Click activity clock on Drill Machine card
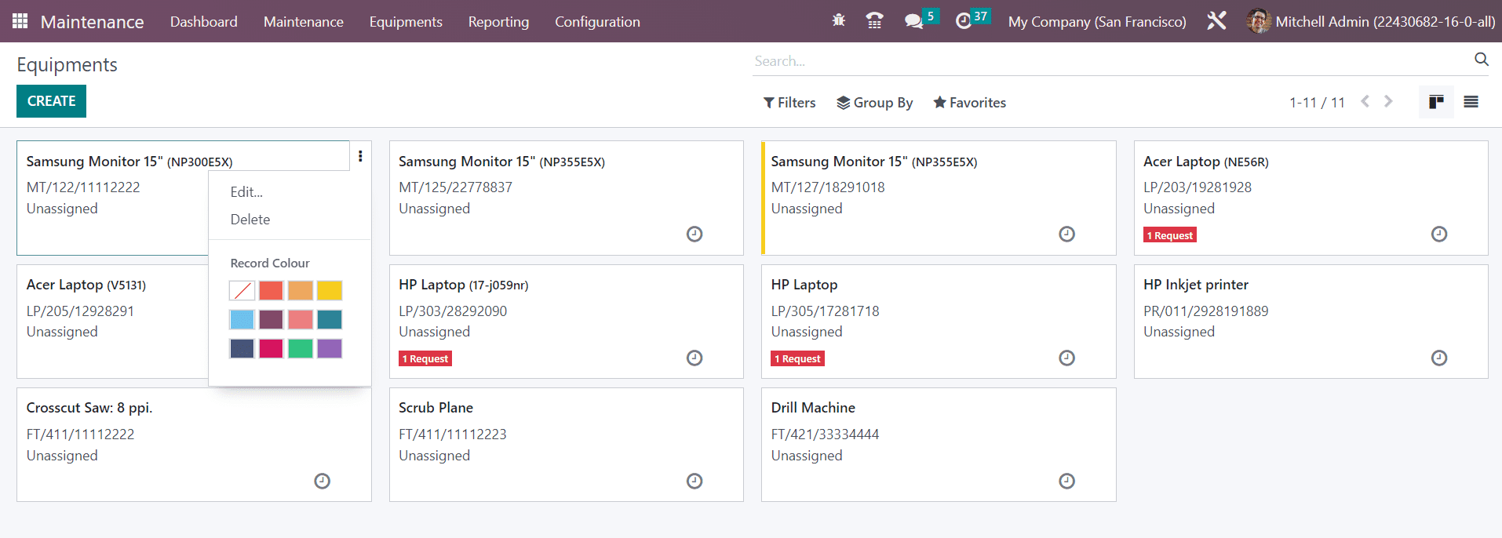The width and height of the screenshot is (1502, 538). pyautogui.click(x=1066, y=481)
